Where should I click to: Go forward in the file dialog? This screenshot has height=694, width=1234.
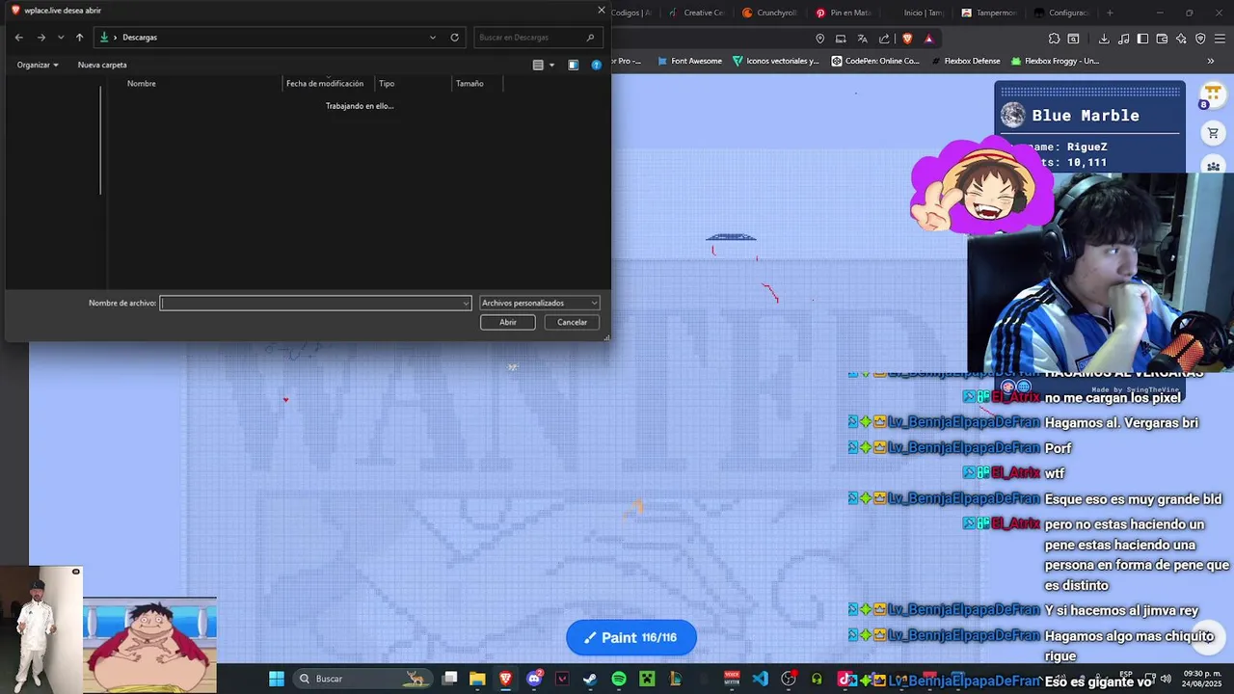(40, 38)
